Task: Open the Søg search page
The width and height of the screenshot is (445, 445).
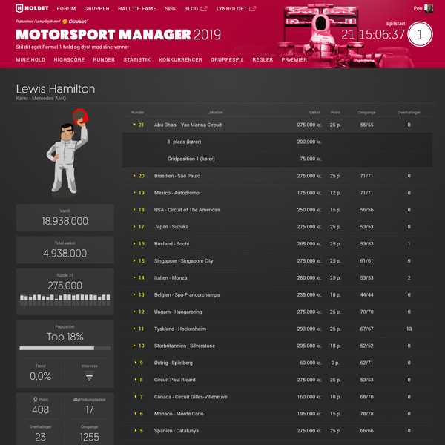Action: [171, 9]
